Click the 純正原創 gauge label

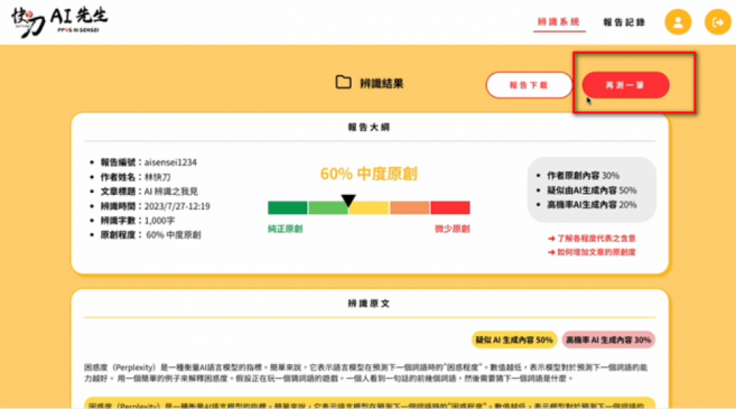[x=286, y=229]
